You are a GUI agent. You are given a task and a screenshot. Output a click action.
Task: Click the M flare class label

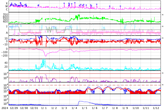(x=7, y=6)
